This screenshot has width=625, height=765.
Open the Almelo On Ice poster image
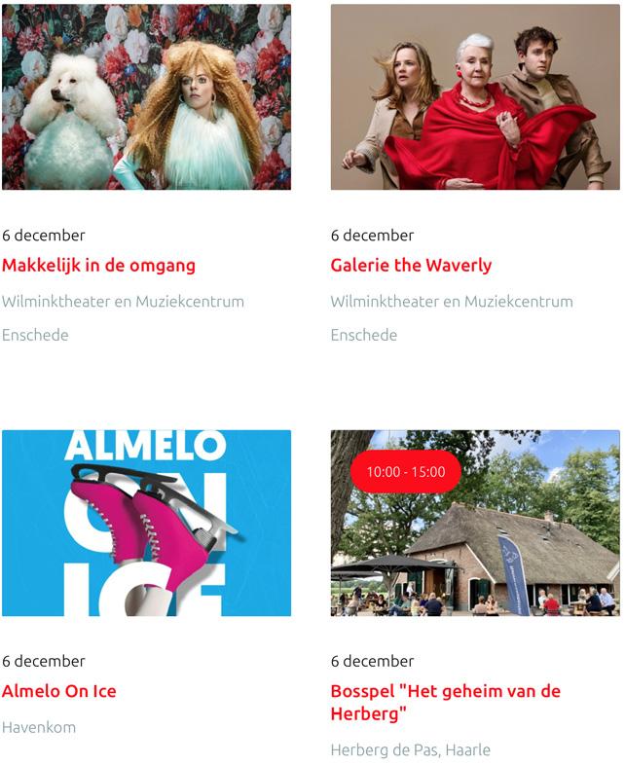tap(146, 523)
